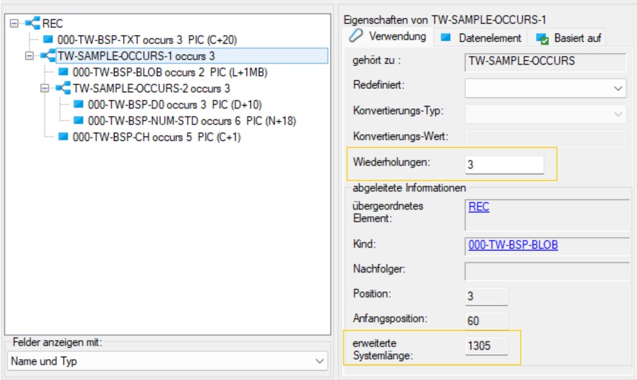Follow the 000-TW-BSP-BLOB child link

click(513, 245)
